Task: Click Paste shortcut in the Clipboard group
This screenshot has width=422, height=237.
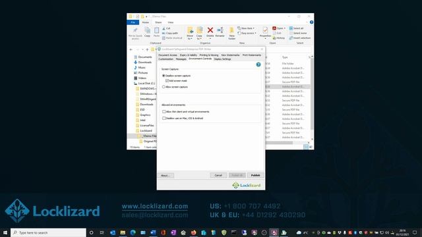Action: tap(172, 38)
